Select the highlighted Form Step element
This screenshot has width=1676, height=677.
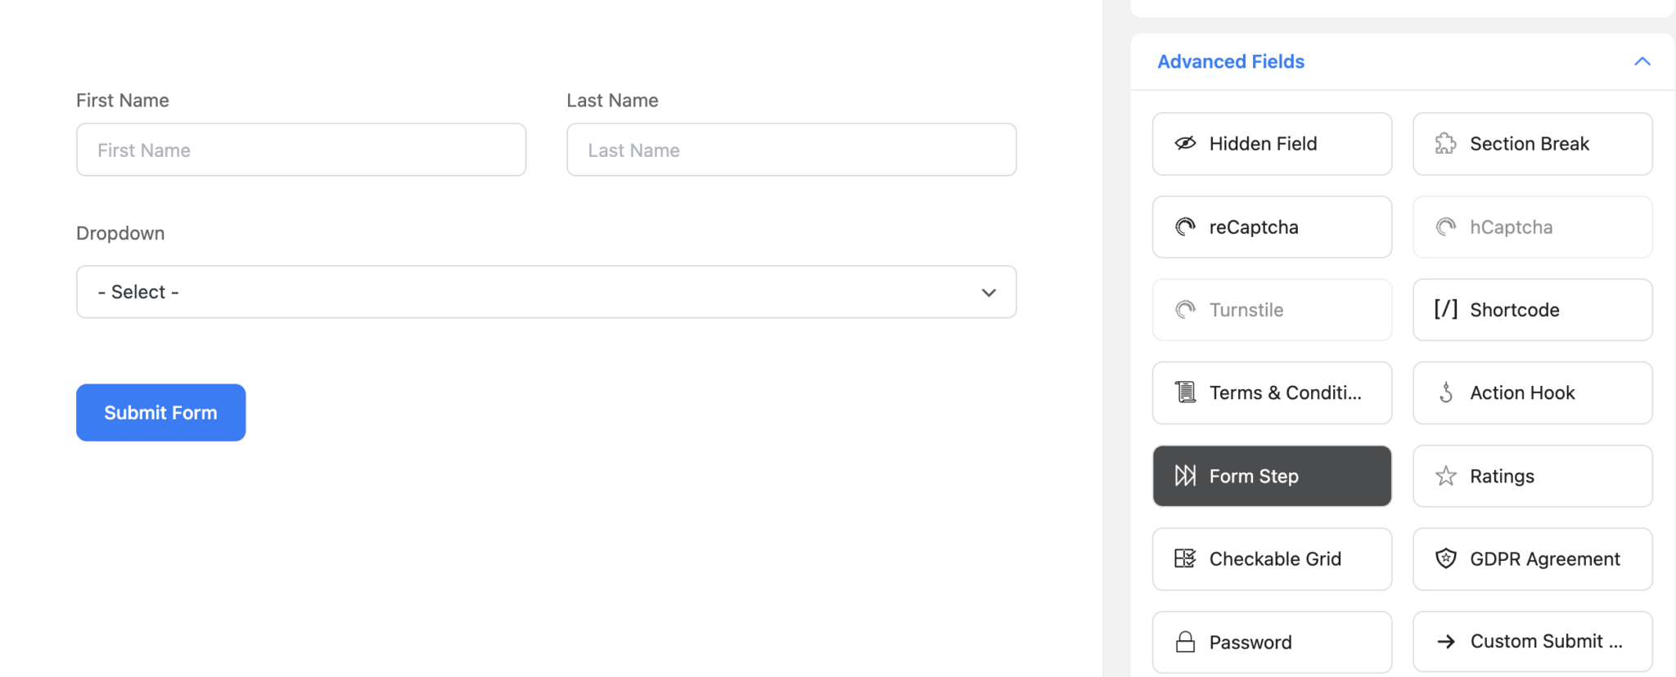pos(1271,476)
